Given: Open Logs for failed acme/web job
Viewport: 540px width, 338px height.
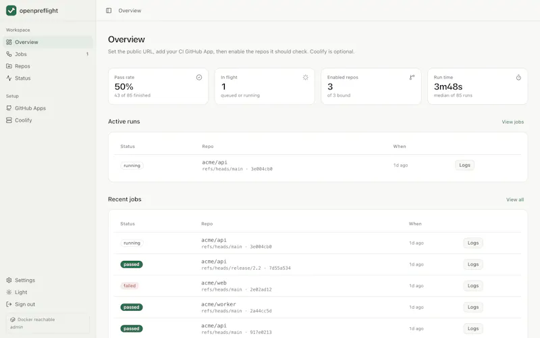Looking at the screenshot, I should coord(473,285).
